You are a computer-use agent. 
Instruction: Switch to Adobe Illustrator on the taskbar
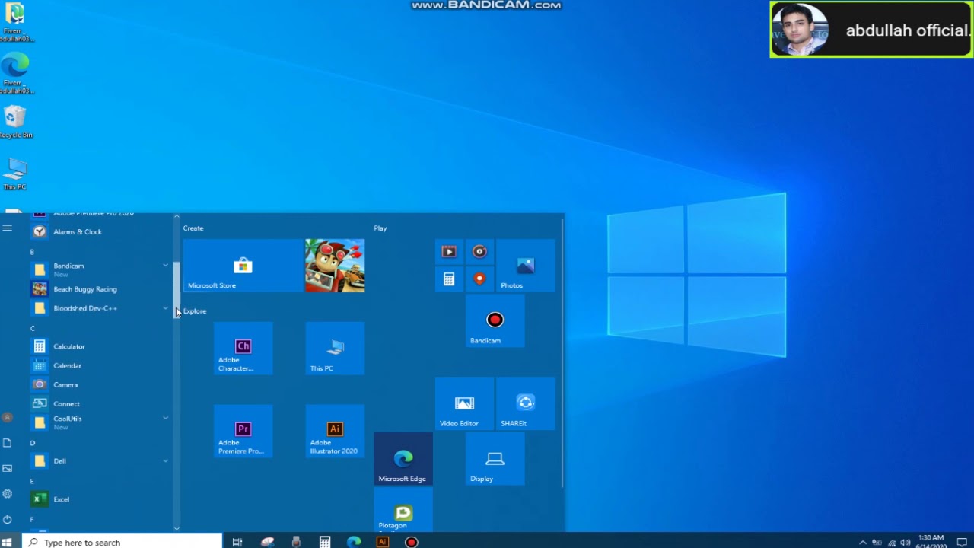(383, 542)
